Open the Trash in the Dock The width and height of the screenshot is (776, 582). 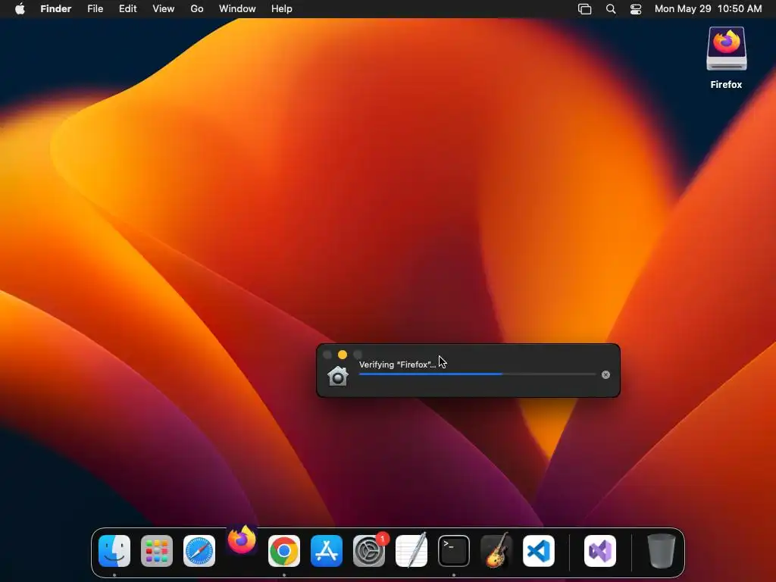click(662, 551)
